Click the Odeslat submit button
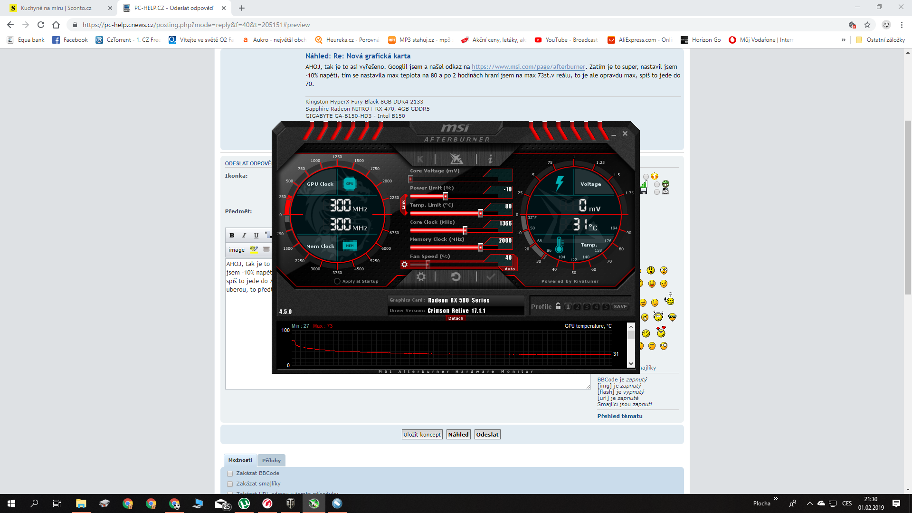The height and width of the screenshot is (513, 912). tap(487, 435)
